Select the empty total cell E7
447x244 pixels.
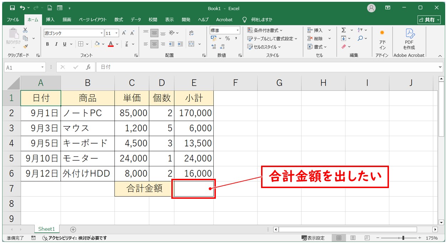coord(194,189)
